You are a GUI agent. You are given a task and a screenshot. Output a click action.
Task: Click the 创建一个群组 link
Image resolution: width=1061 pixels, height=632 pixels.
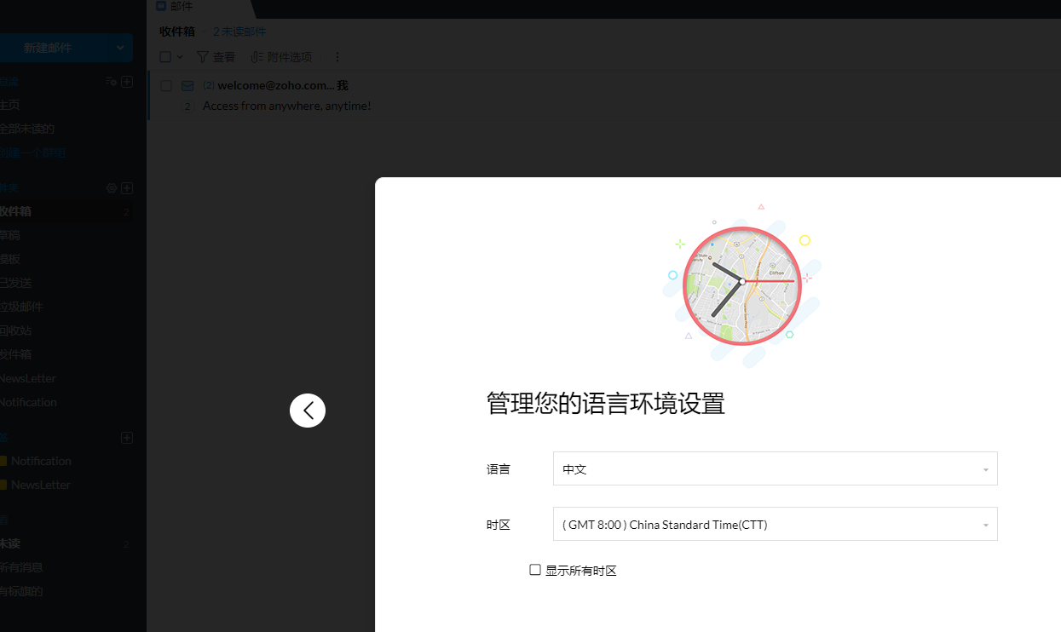(32, 152)
